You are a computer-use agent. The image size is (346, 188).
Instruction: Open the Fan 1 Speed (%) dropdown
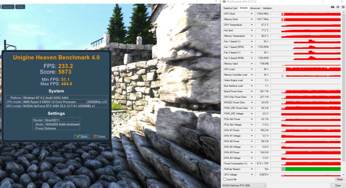pos(251,41)
